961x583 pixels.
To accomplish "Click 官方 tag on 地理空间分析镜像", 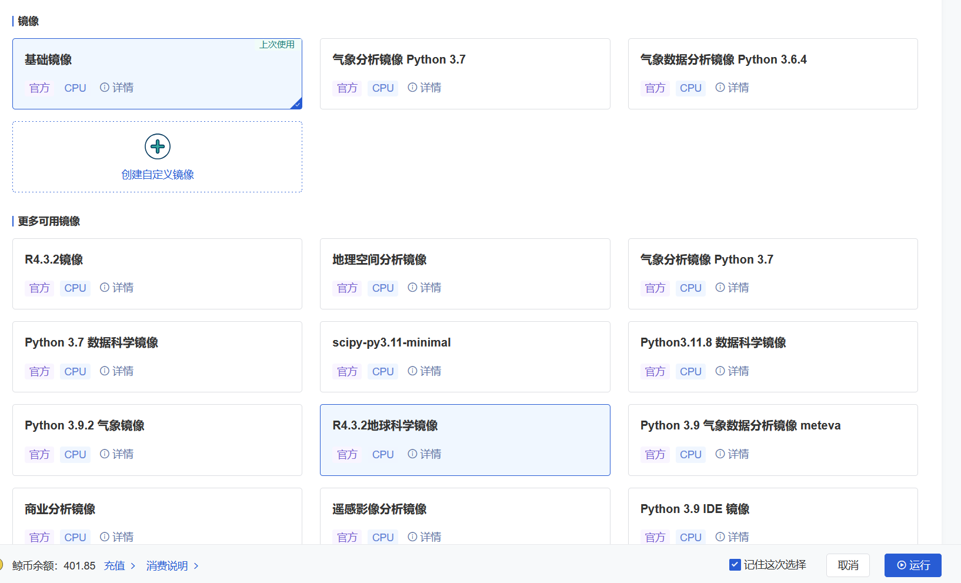I will [x=347, y=288].
